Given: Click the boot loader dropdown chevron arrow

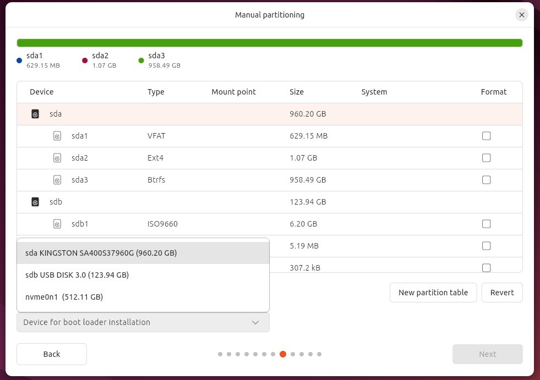Looking at the screenshot, I should tap(255, 322).
